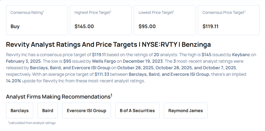Image resolution: width=265 pixels, height=131 pixels.
Task: Open the Evercore ISI Group firm button
Action: pyautogui.click(x=86, y=111)
